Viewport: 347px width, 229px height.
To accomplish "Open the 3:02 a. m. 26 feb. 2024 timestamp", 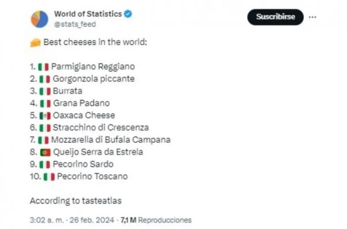I will tap(72, 220).
